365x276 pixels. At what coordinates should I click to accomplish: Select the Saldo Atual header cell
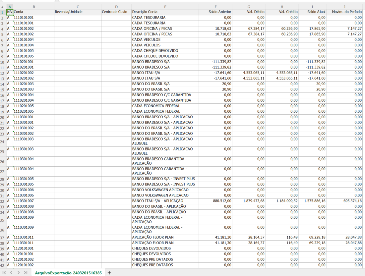click(312, 12)
